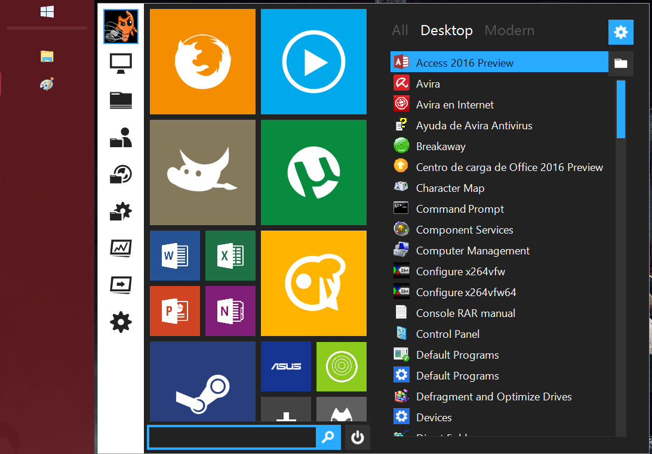Click the folder button beside Access 2016
652x454 pixels.
(621, 63)
